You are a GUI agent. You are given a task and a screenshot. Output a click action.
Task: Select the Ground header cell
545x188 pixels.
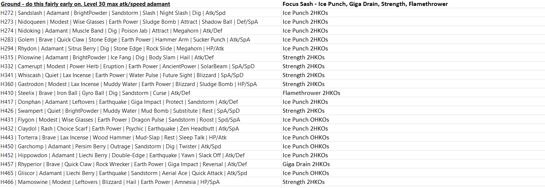[86, 4]
